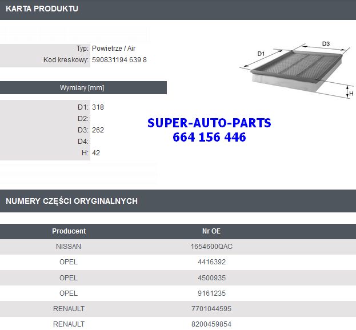Click the Kod kreskowy label
Screen dimensions: 356x330
(66, 60)
